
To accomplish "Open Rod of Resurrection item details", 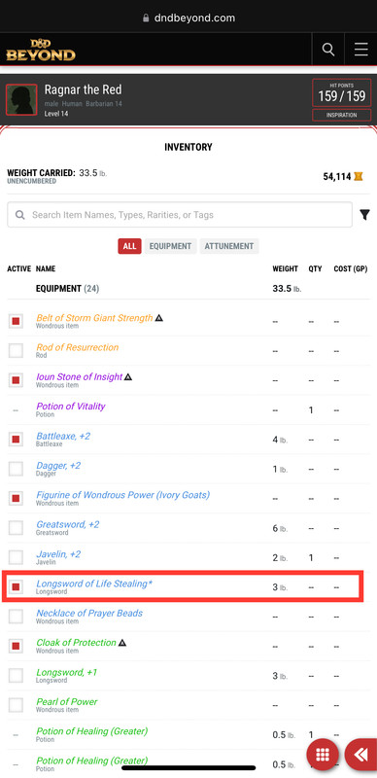I will click(x=78, y=347).
